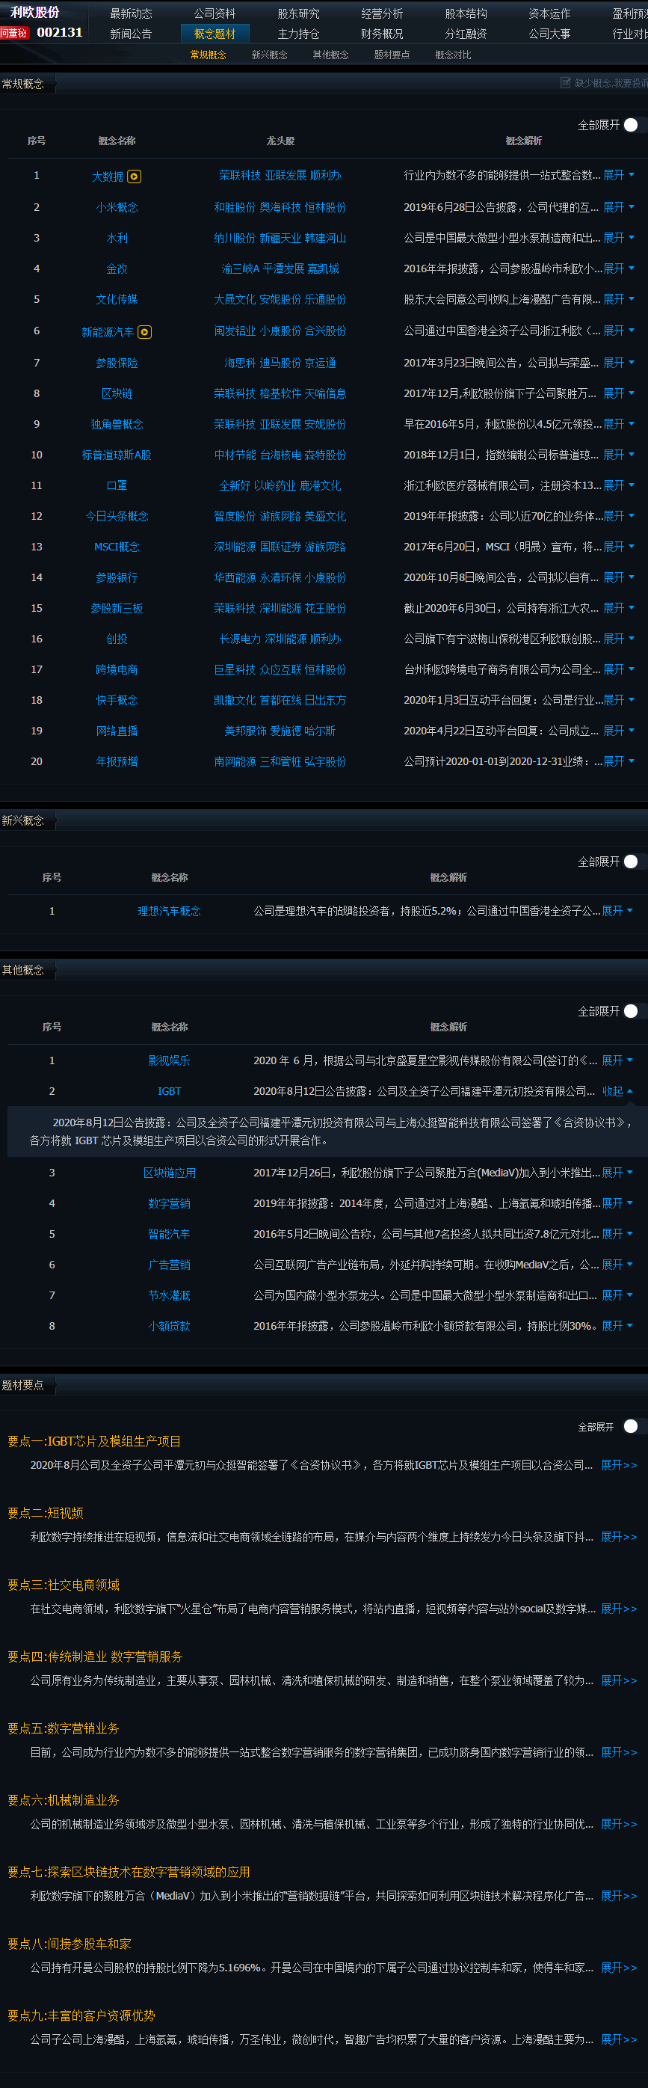This screenshot has height=2088, width=648.
Task: Open the 数字营销 concept link
Action: [170, 1204]
